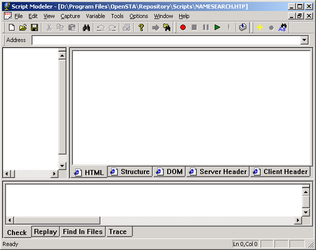Click the binoculars with Aa find icon
This screenshot has height=250, width=316.
[283, 27]
